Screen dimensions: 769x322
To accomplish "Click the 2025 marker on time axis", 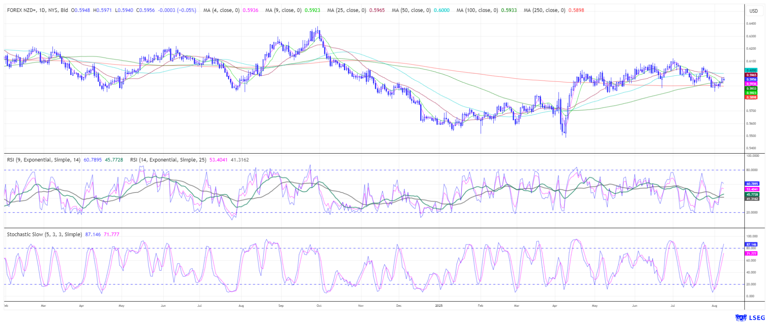I will pos(439,306).
